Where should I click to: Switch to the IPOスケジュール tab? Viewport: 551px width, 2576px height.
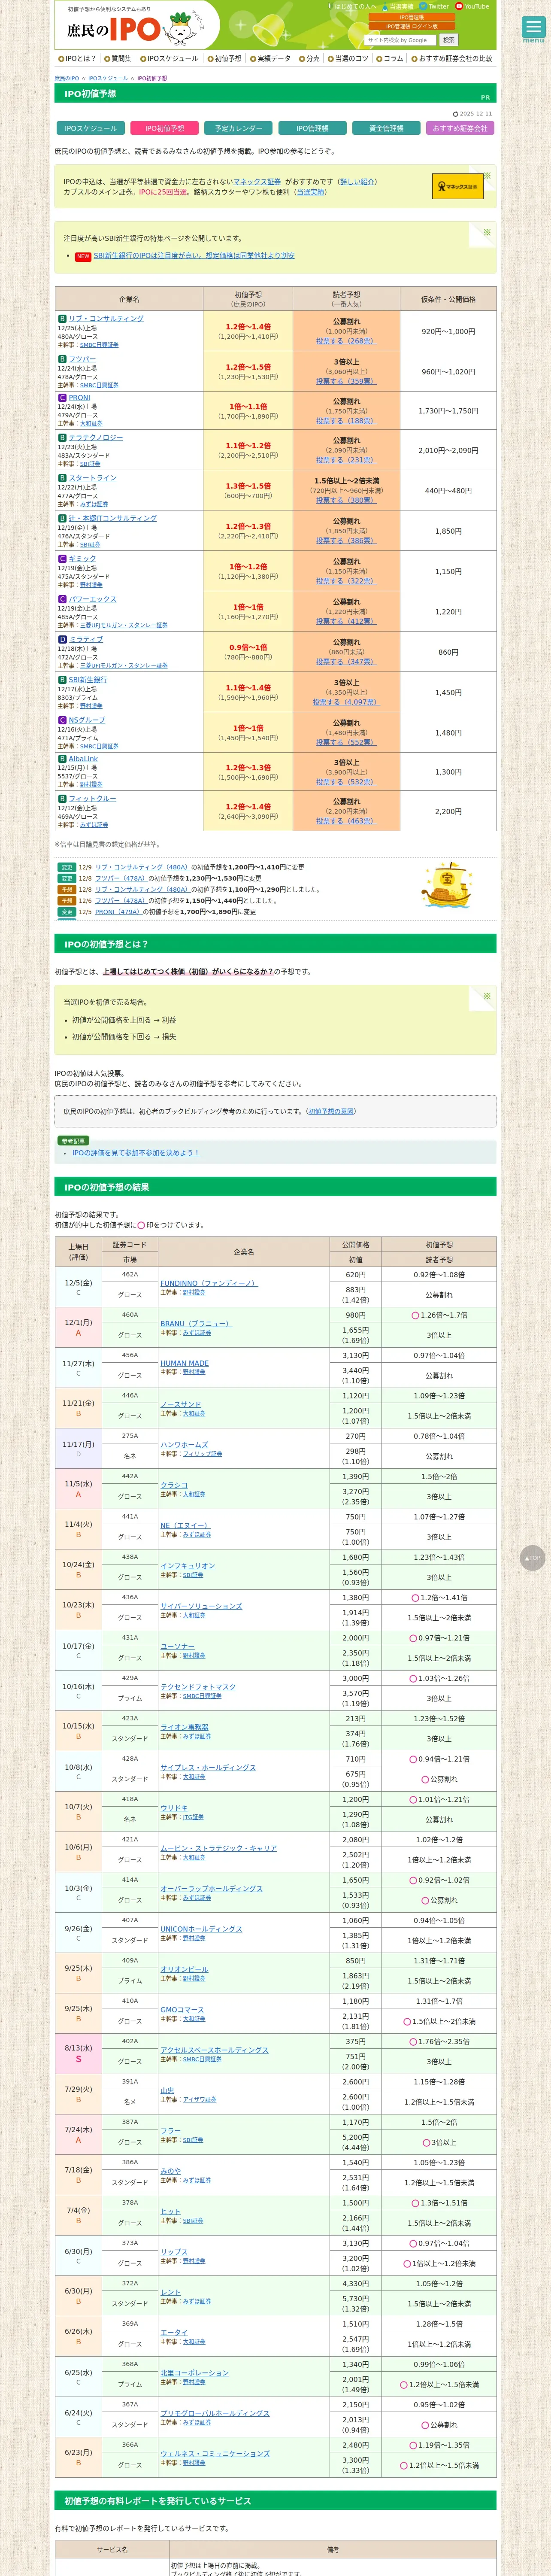tap(90, 128)
